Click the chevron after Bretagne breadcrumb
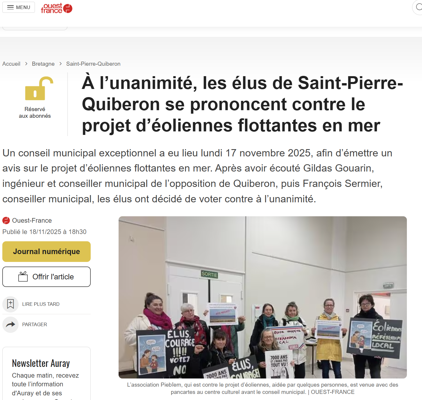The width and height of the screenshot is (422, 400). pyautogui.click(x=60, y=64)
